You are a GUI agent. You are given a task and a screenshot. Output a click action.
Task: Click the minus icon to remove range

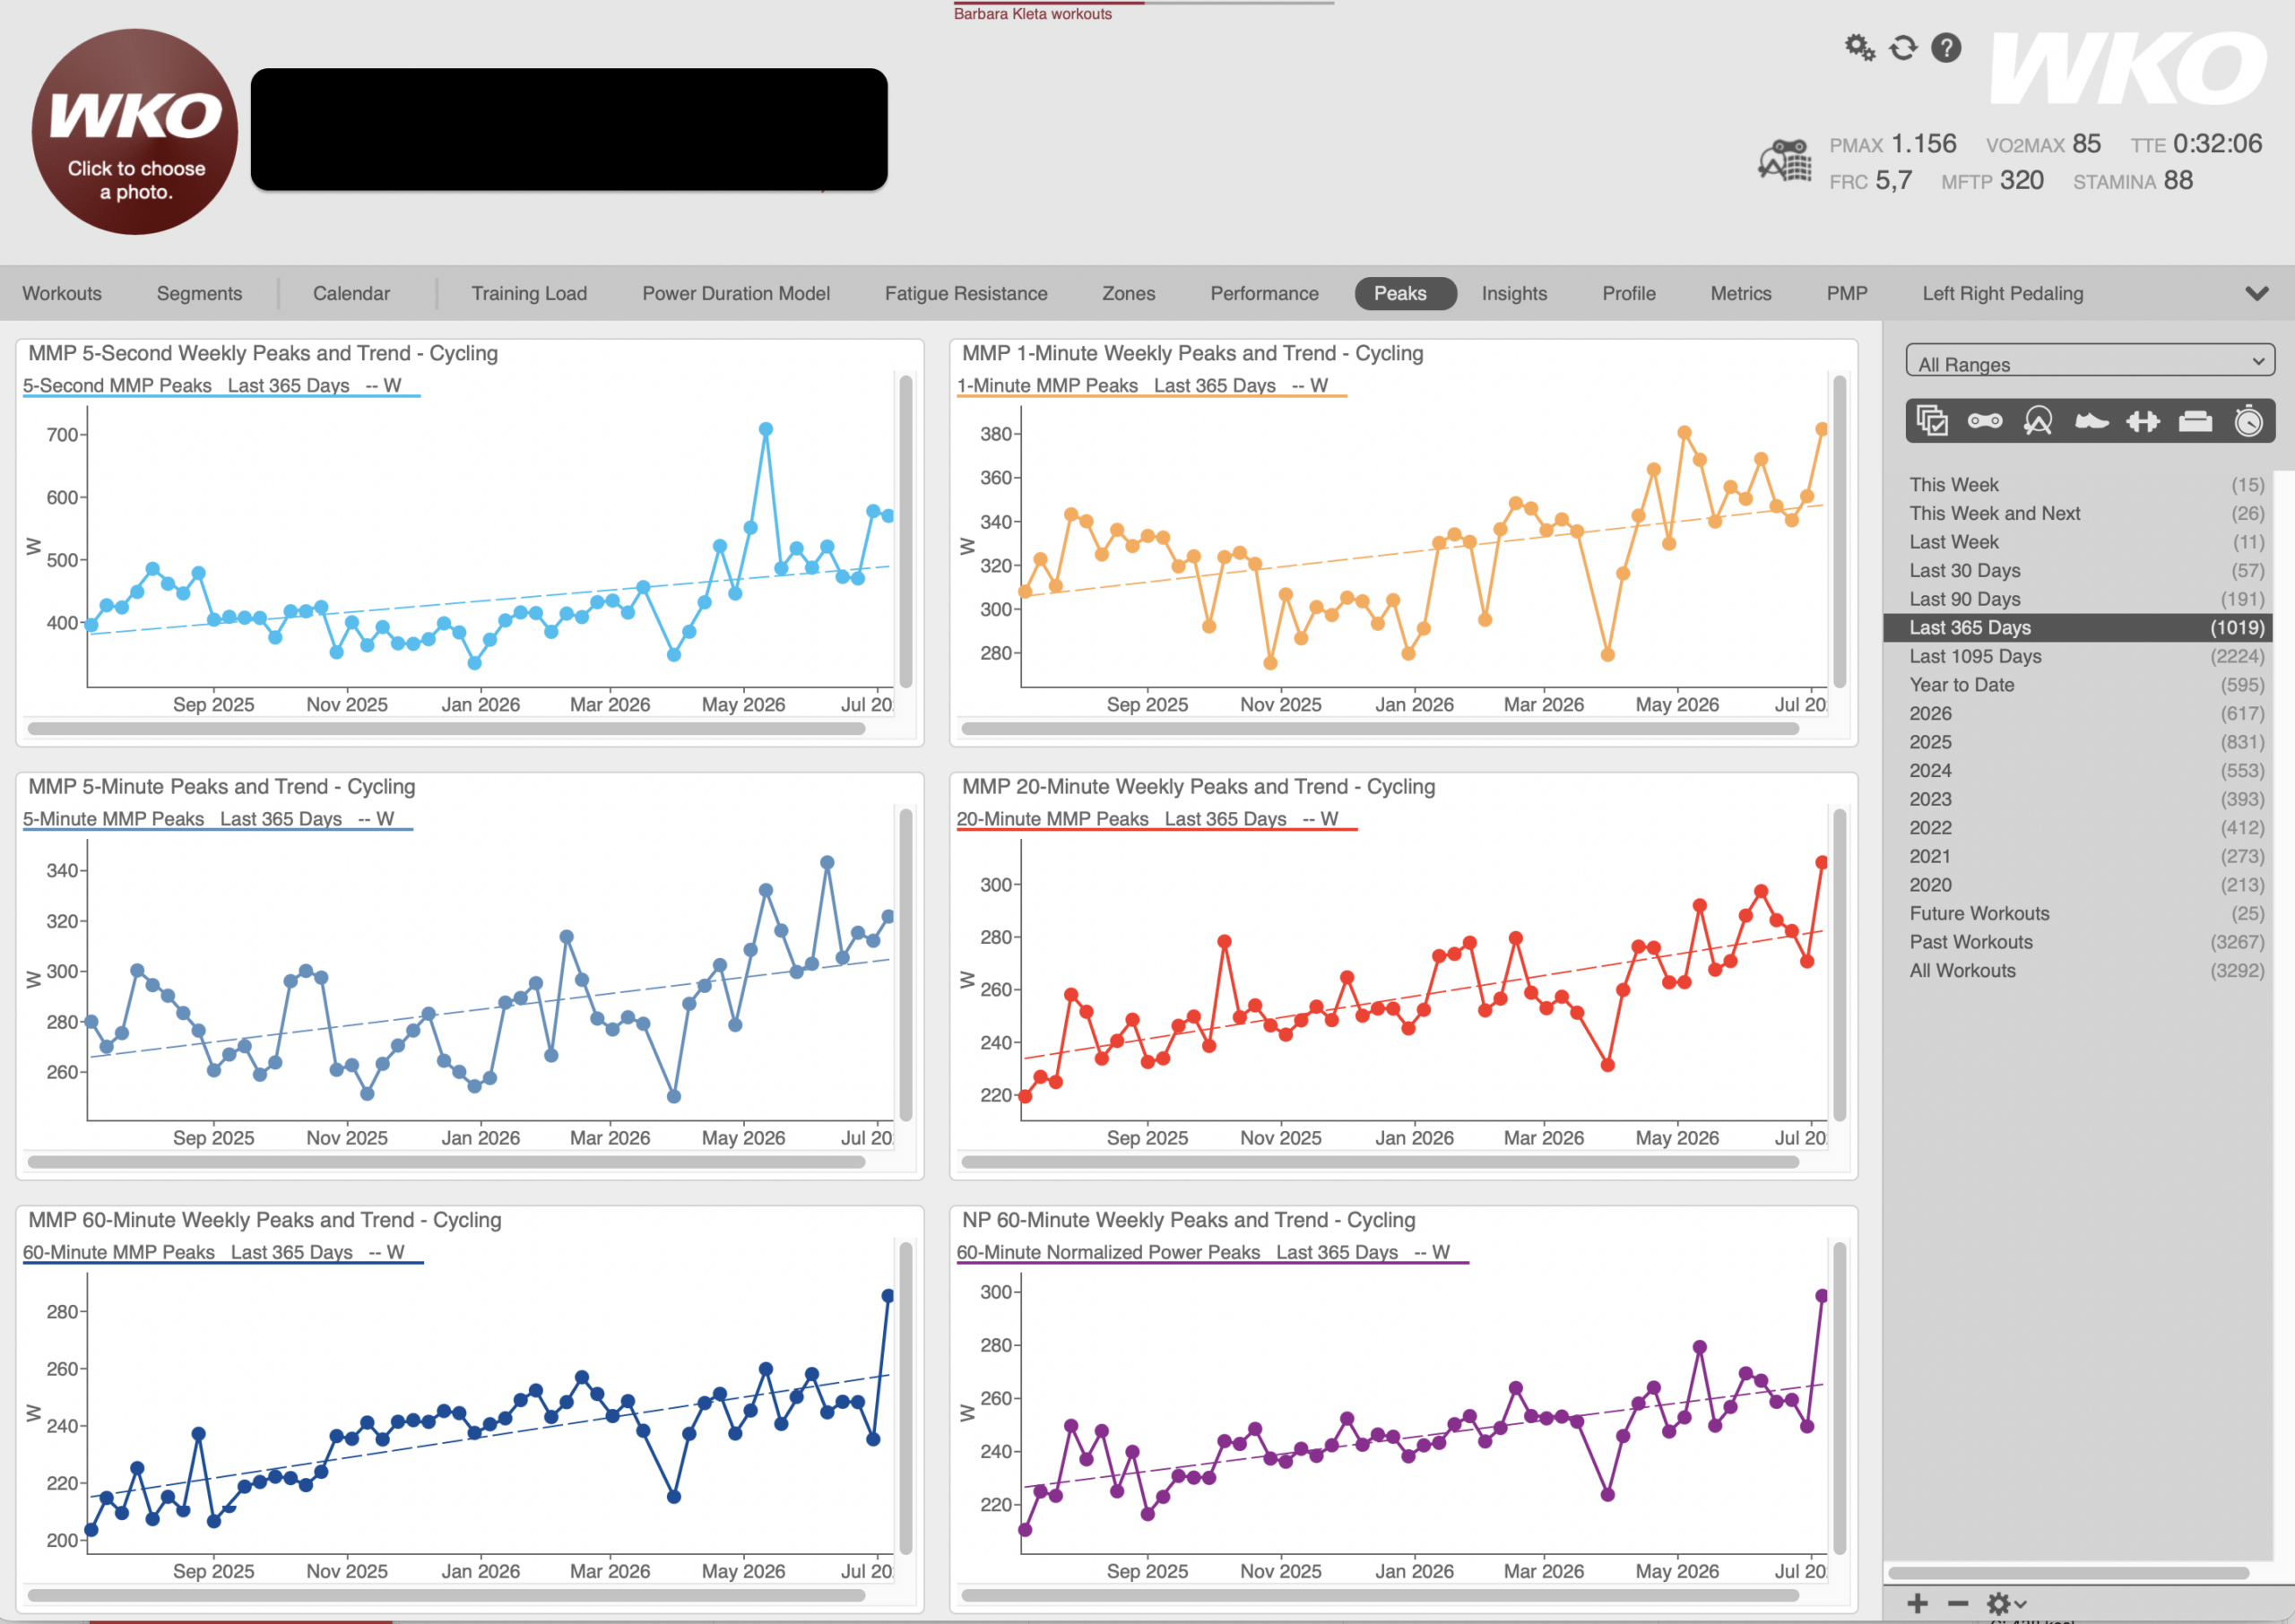(x=1958, y=1603)
